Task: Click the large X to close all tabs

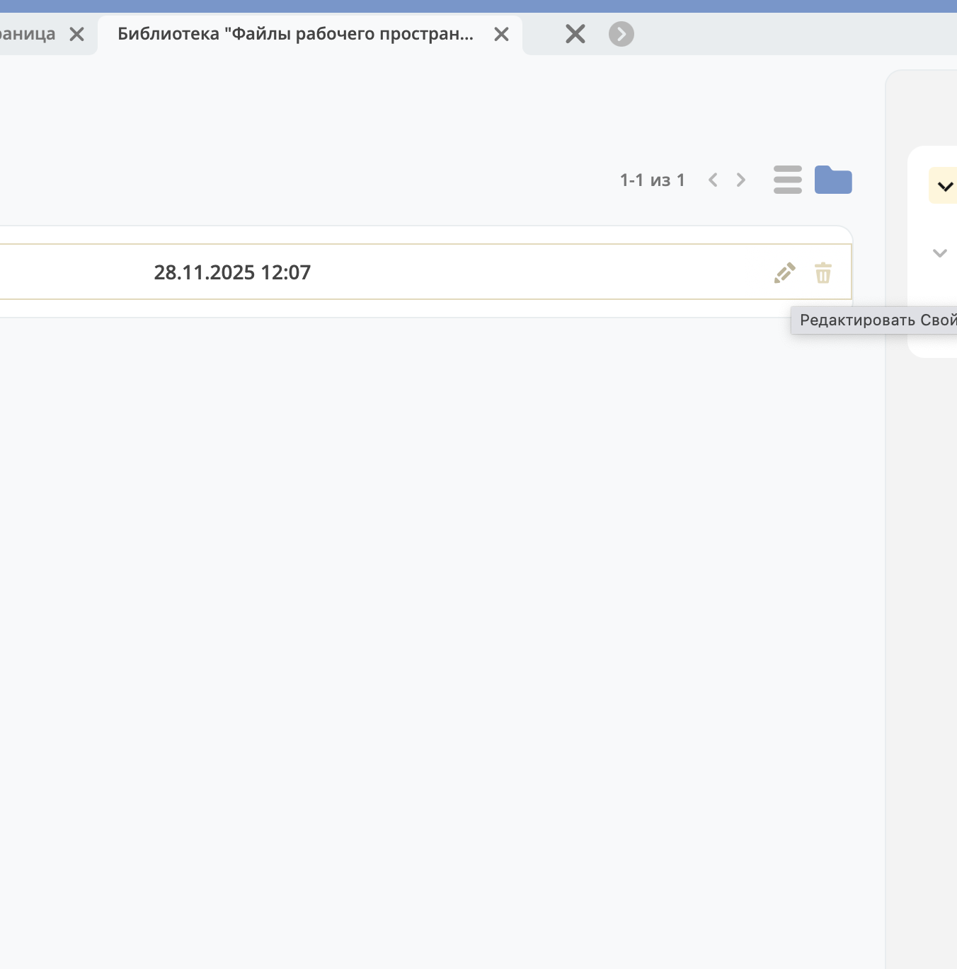Action: pyautogui.click(x=575, y=34)
